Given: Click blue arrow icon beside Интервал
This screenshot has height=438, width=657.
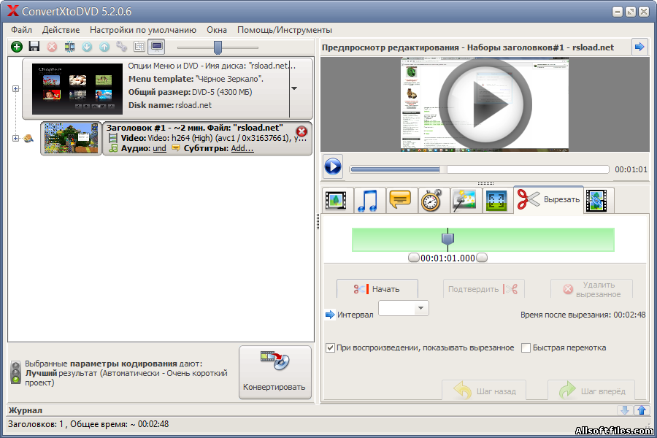Looking at the screenshot, I should pos(330,315).
